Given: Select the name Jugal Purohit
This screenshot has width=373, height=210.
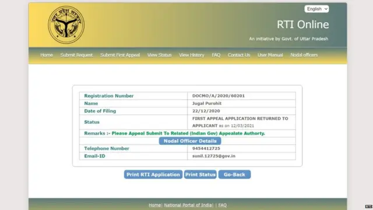Looking at the screenshot, I should [x=207, y=103].
